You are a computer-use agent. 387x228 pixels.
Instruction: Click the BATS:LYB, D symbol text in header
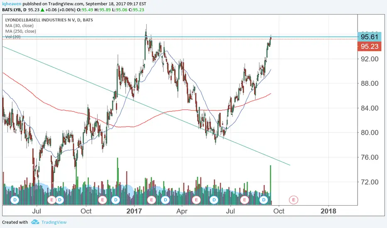click(x=14, y=10)
